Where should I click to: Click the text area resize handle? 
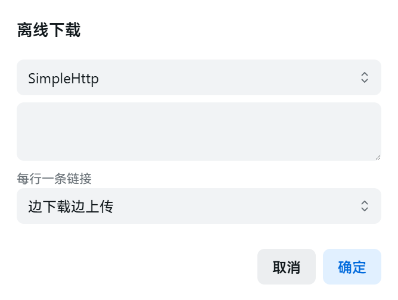click(x=377, y=157)
